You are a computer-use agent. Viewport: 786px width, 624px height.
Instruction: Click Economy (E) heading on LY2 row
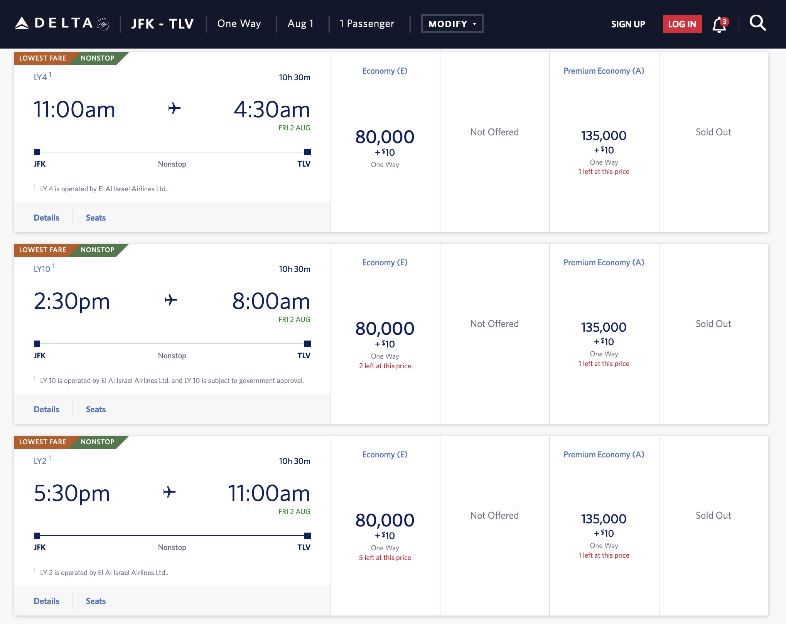[385, 455]
